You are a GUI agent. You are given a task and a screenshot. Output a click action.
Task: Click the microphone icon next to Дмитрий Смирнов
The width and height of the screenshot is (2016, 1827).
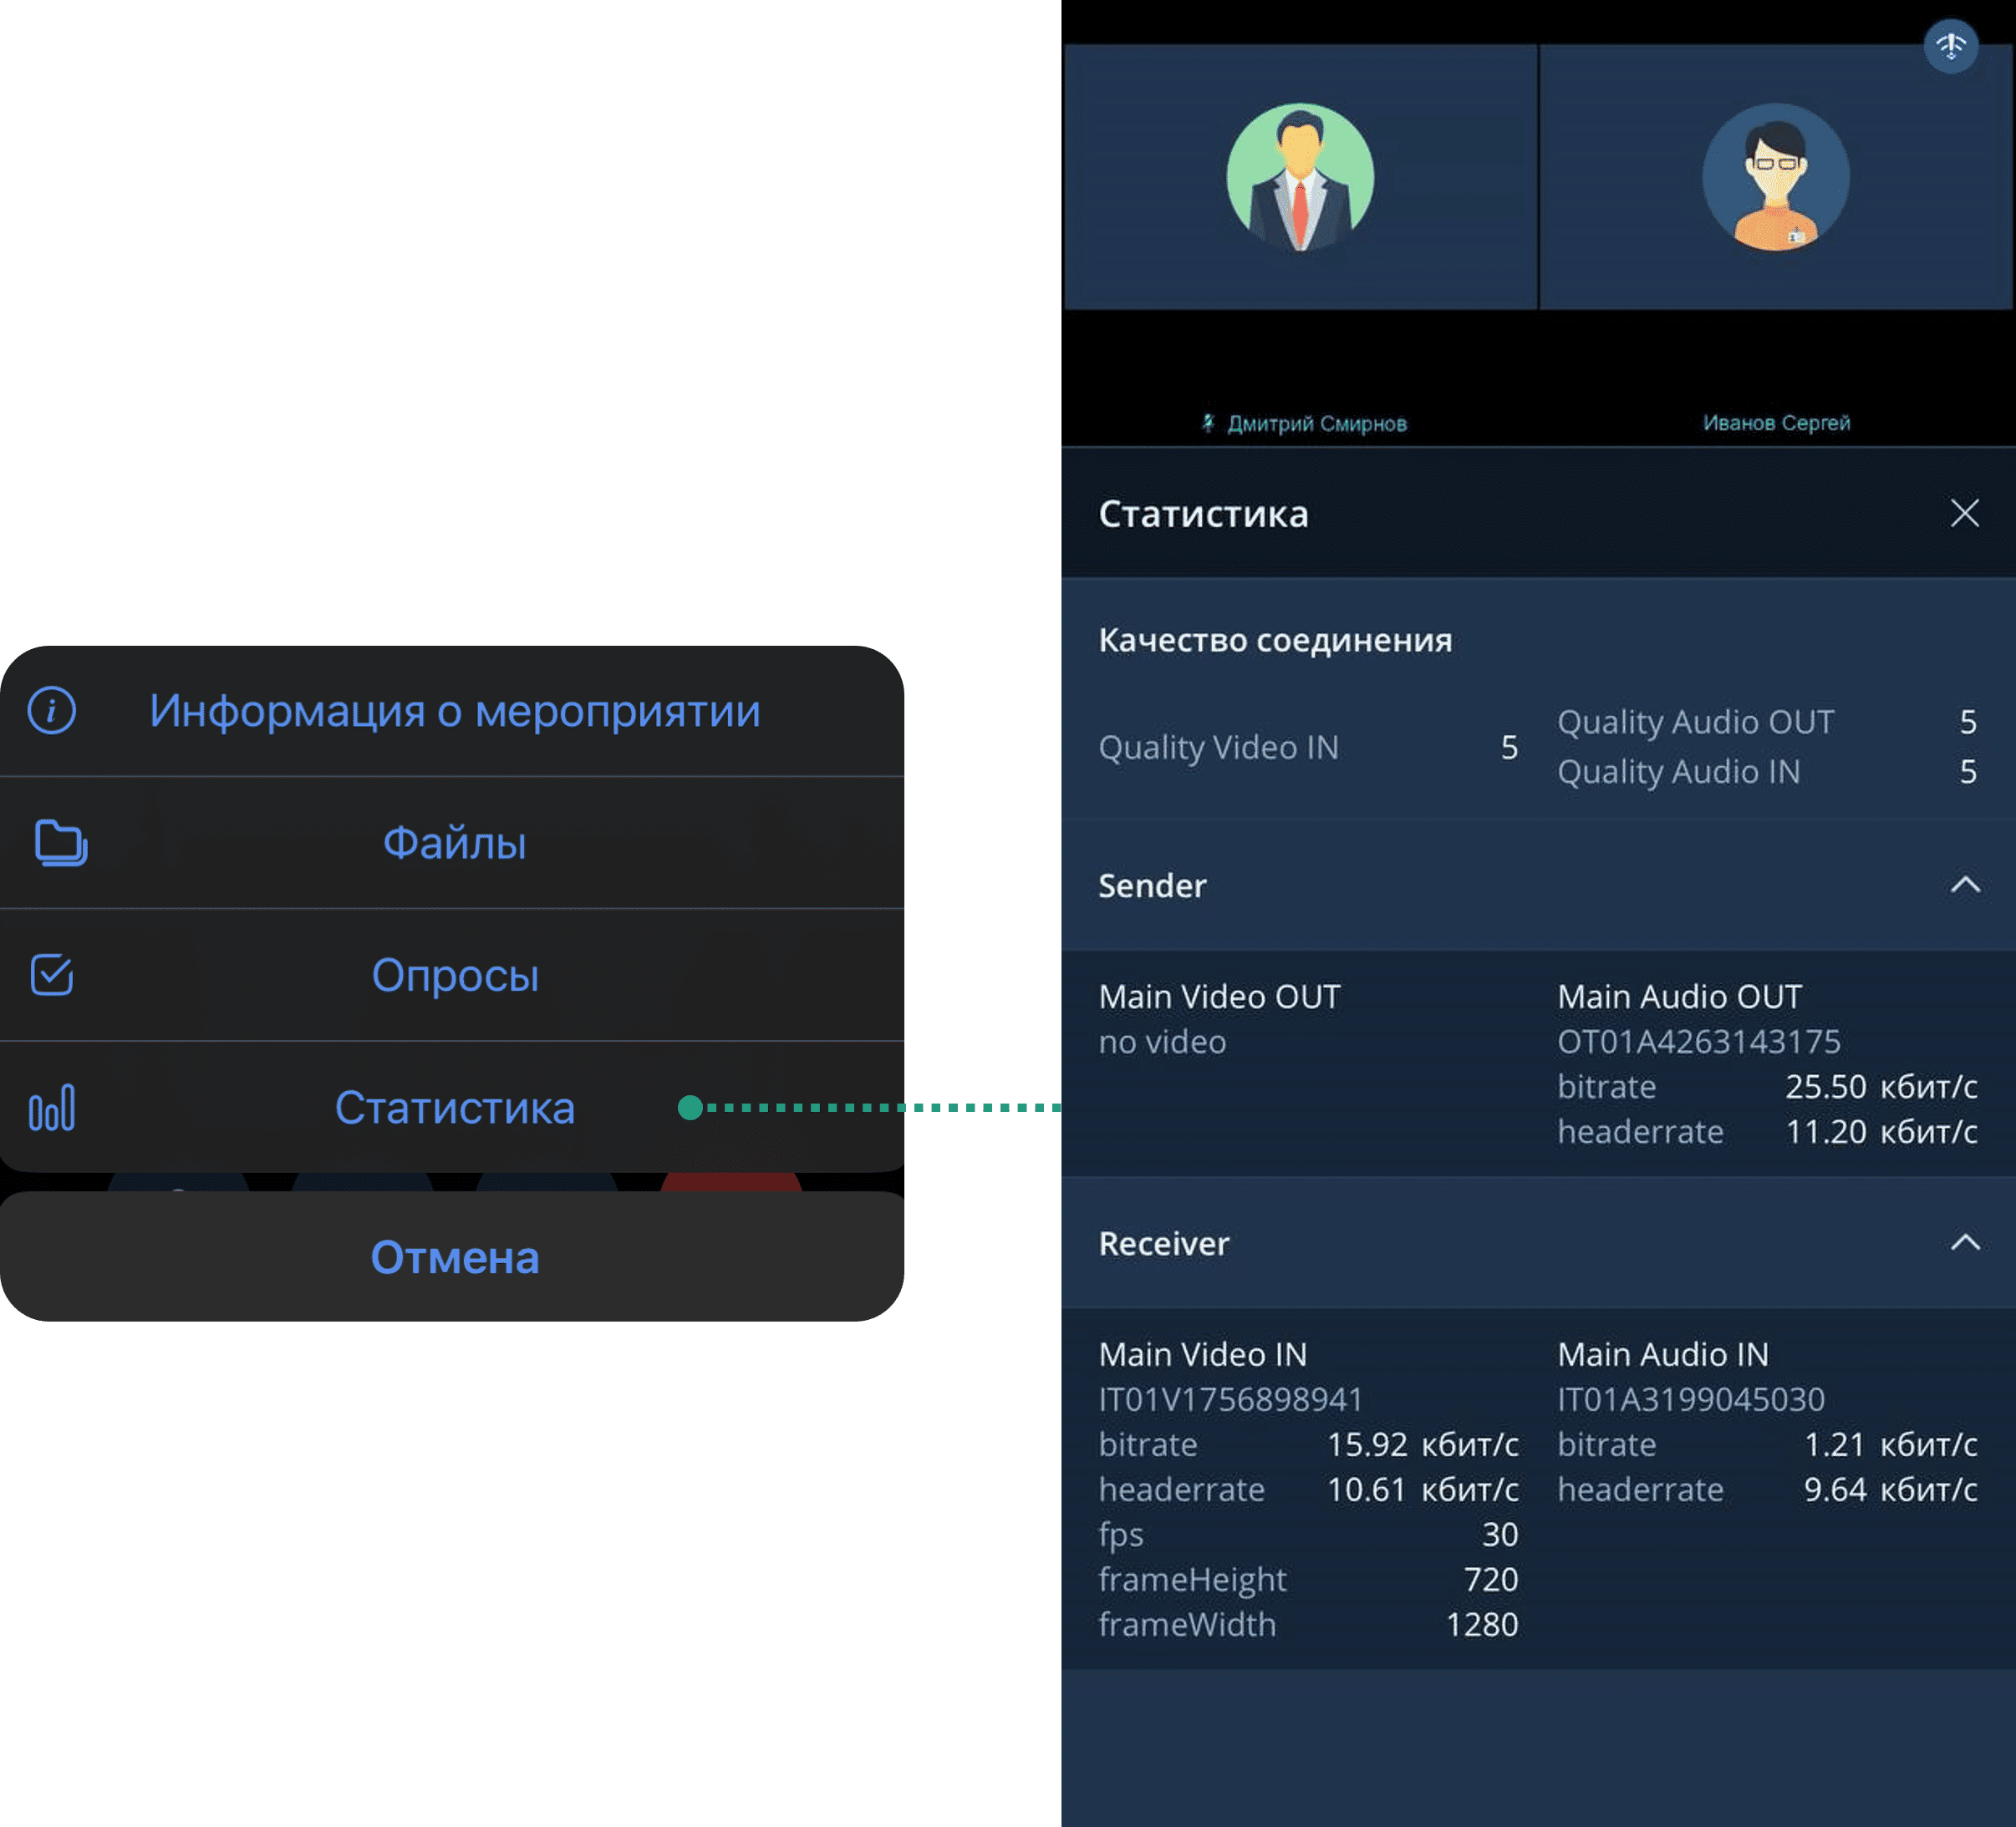1208,423
